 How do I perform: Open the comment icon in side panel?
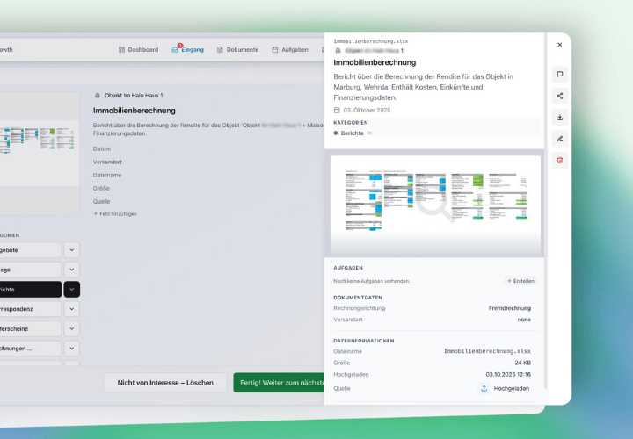point(560,75)
